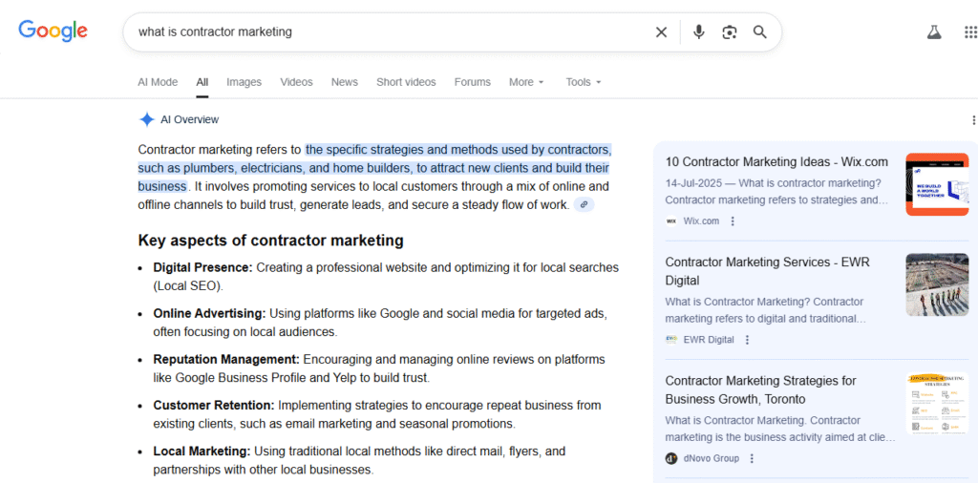This screenshot has width=978, height=483.
Task: Click the Google logo
Action: click(53, 31)
